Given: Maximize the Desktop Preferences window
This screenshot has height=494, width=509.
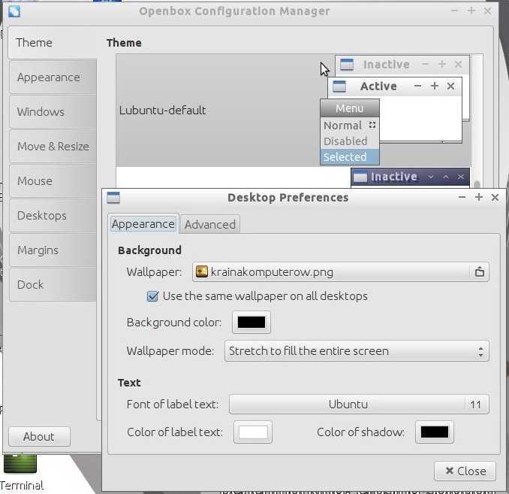Looking at the screenshot, I should pyautogui.click(x=478, y=197).
